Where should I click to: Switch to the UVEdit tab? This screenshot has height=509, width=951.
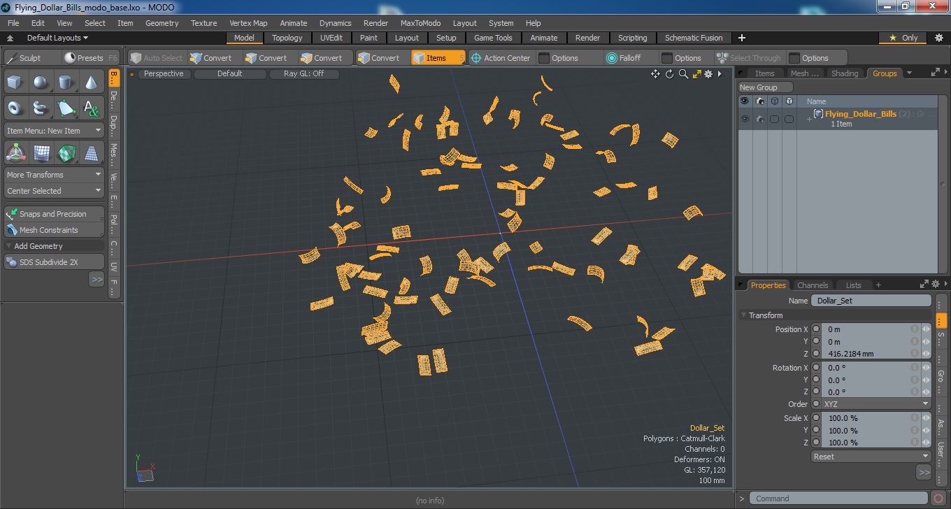(x=331, y=38)
